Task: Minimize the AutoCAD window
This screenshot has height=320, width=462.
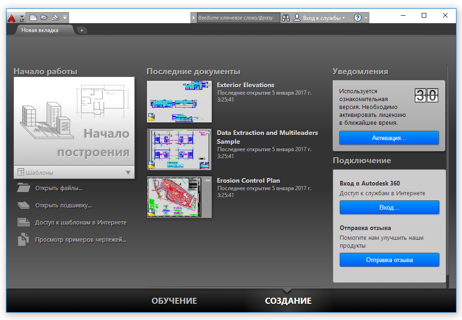Action: click(403, 15)
